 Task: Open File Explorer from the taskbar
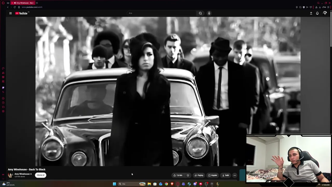tap(149, 184)
